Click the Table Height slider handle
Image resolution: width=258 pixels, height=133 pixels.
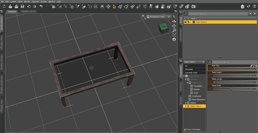pyautogui.click(x=231, y=75)
